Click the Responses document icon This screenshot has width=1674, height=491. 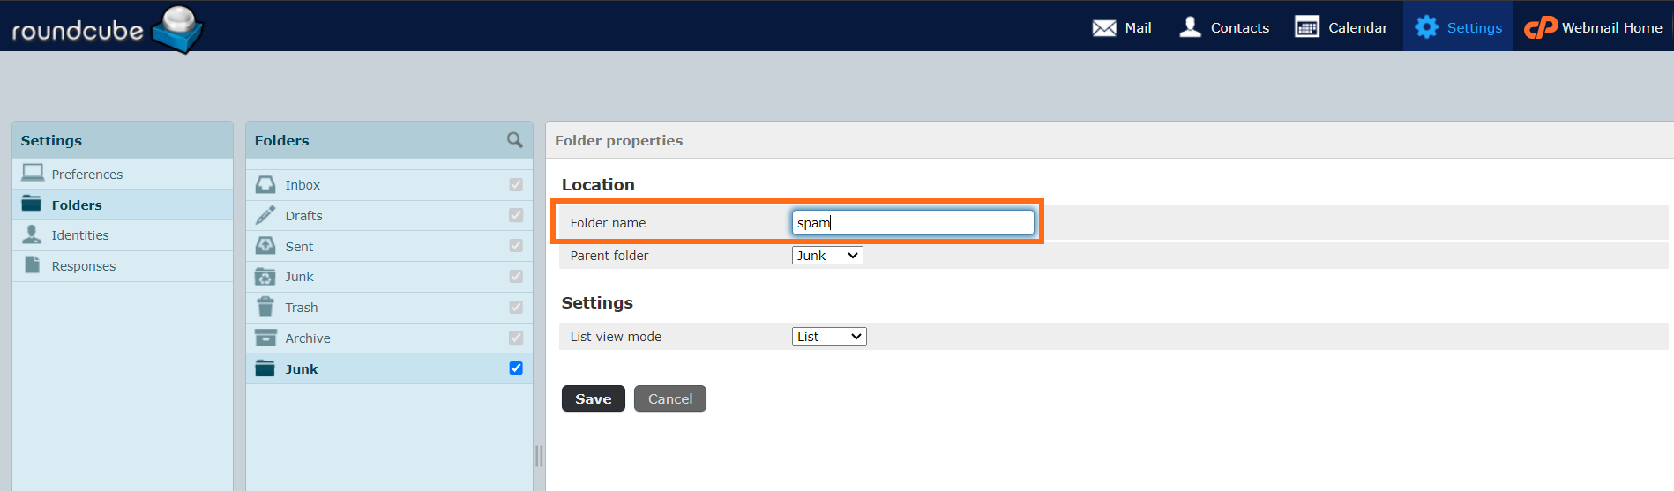coord(33,264)
